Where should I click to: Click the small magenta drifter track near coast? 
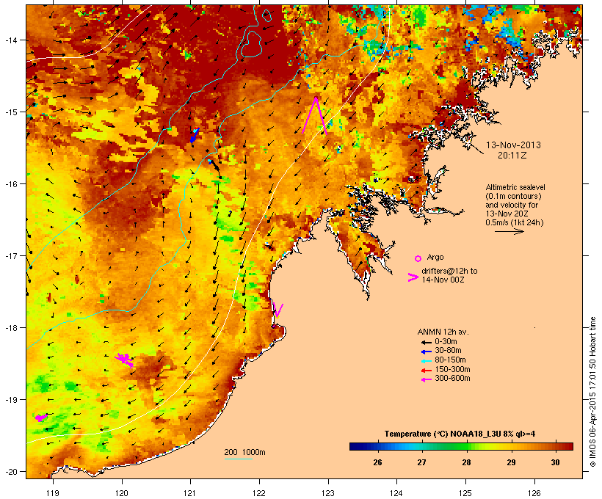click(x=278, y=310)
